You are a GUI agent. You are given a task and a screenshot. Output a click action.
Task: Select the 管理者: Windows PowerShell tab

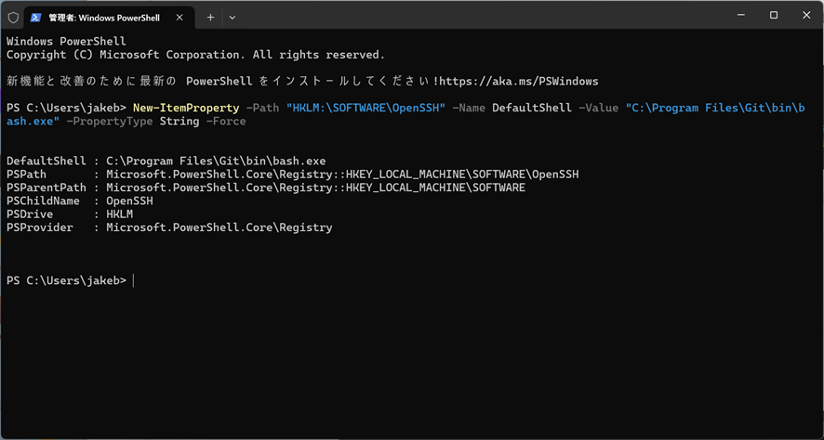102,17
